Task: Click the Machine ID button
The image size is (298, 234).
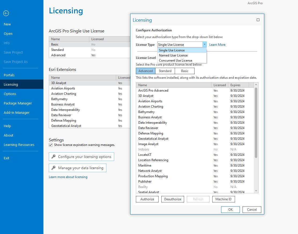Action: tap(223, 199)
